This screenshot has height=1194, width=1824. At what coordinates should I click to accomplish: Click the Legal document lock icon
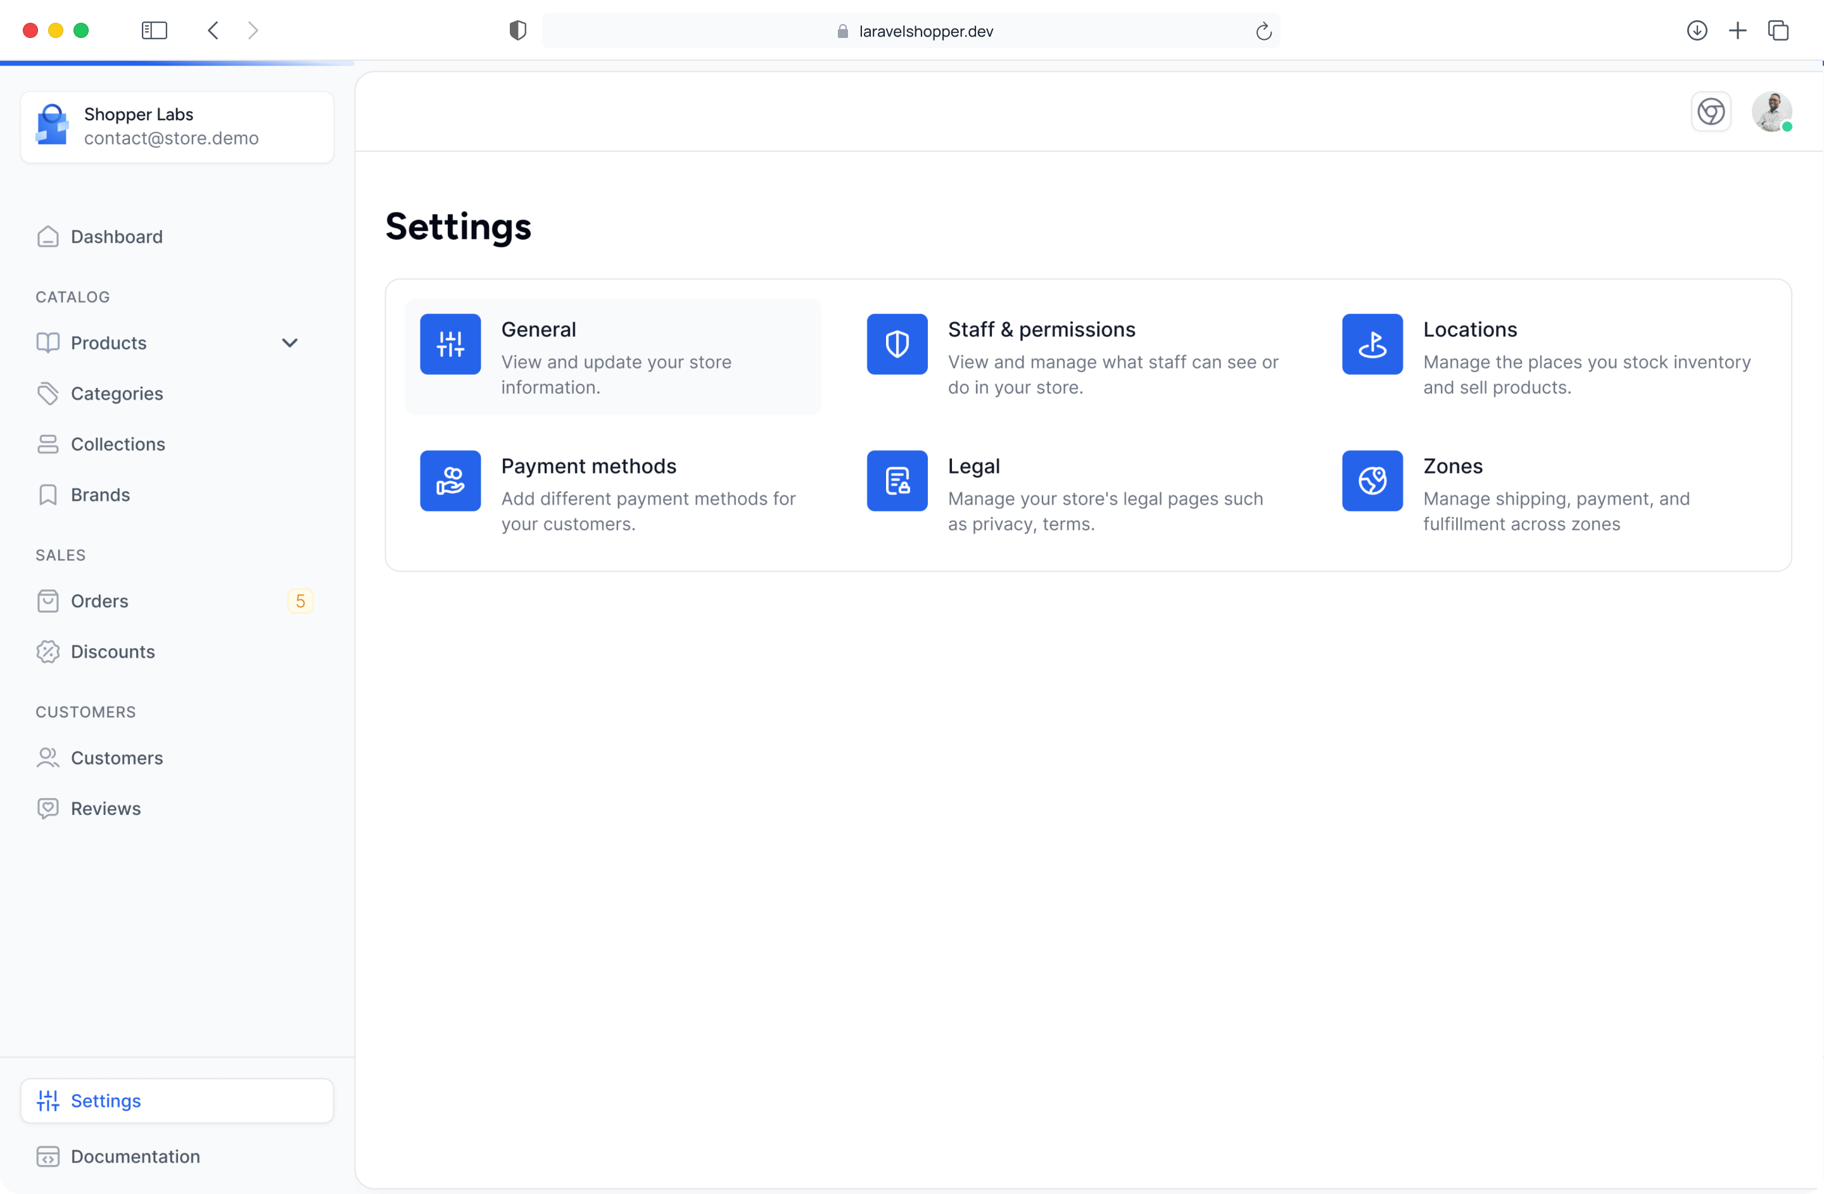(x=897, y=481)
